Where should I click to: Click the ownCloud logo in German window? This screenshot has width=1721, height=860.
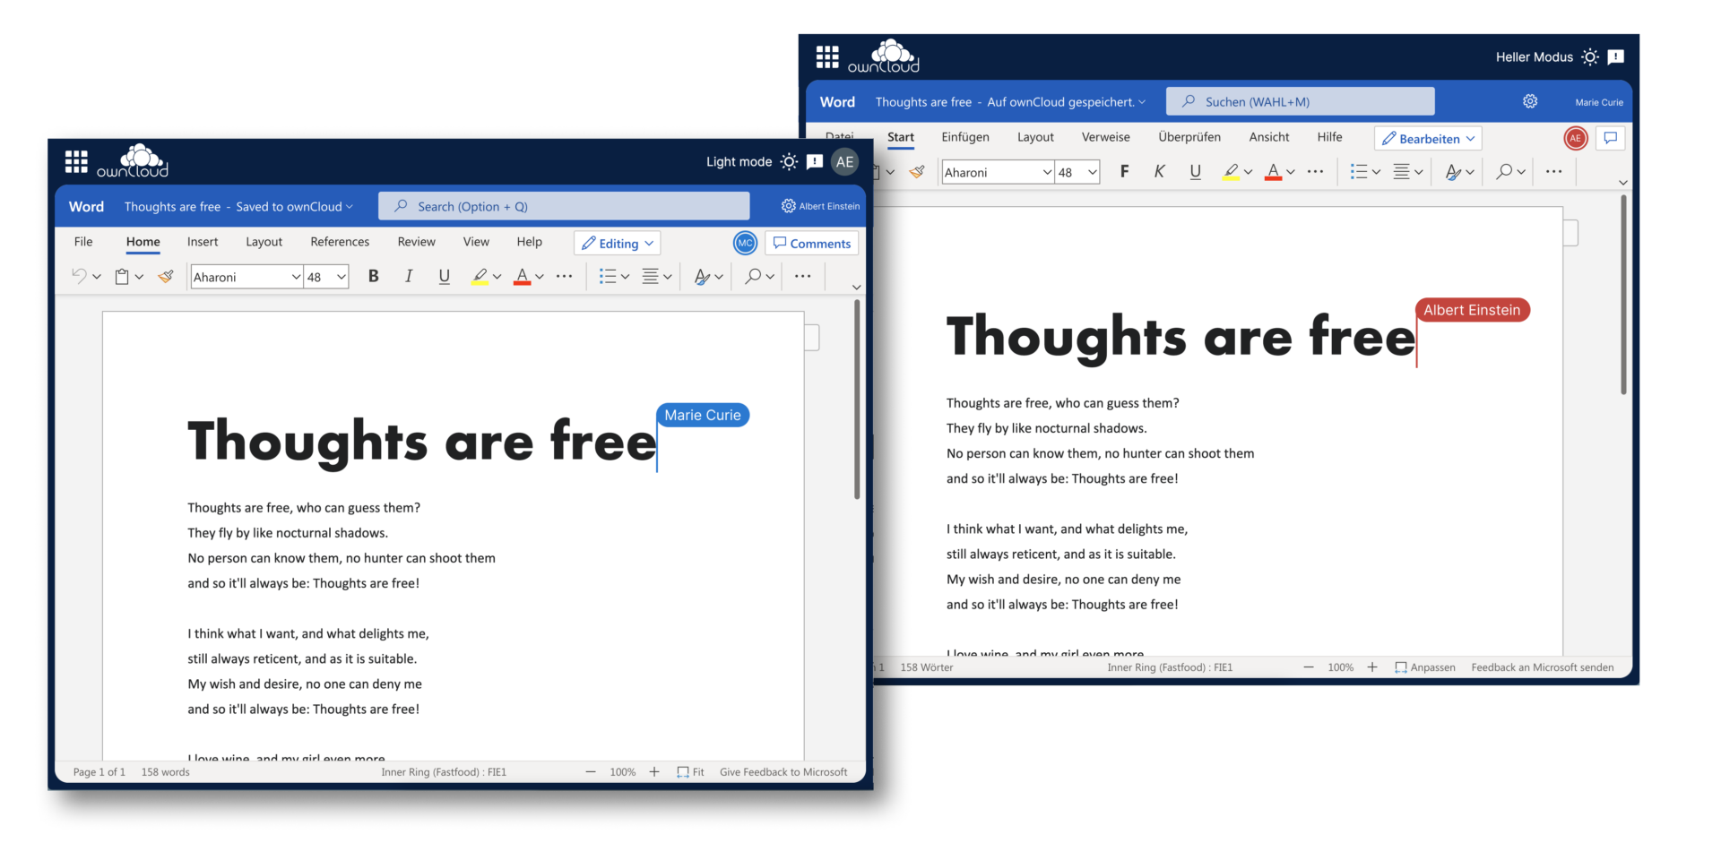(x=884, y=56)
